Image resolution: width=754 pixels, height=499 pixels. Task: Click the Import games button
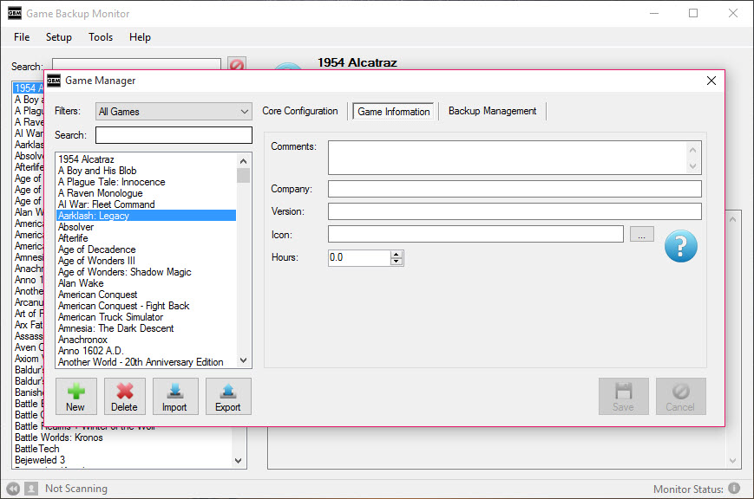tap(175, 396)
